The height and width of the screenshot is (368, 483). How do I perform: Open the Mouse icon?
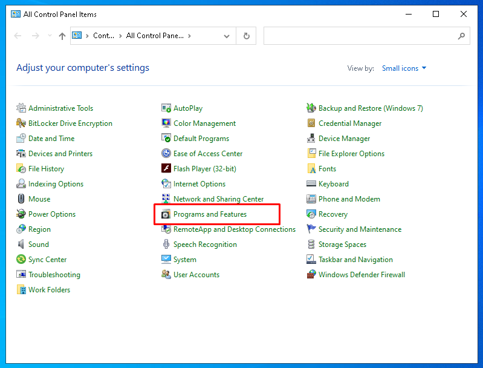click(x=21, y=199)
